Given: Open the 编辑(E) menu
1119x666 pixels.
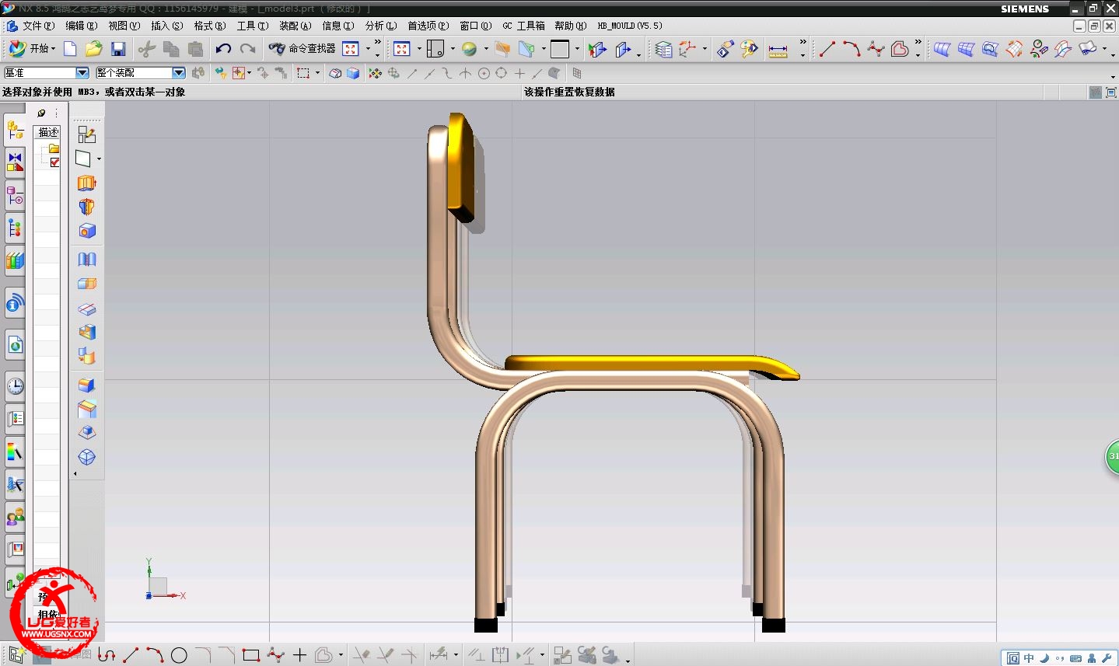Looking at the screenshot, I should click(81, 26).
